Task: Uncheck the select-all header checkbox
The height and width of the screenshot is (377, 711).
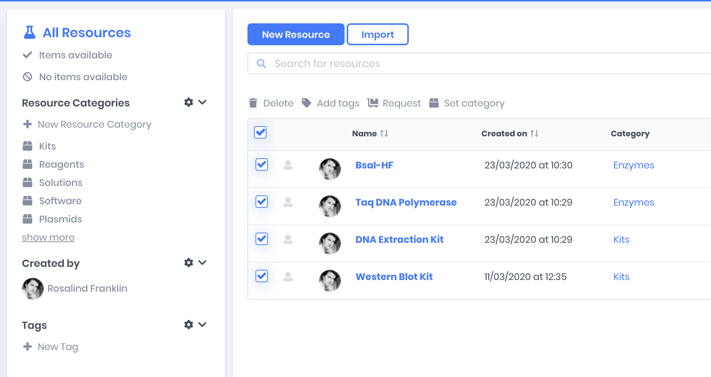Action: click(x=260, y=132)
